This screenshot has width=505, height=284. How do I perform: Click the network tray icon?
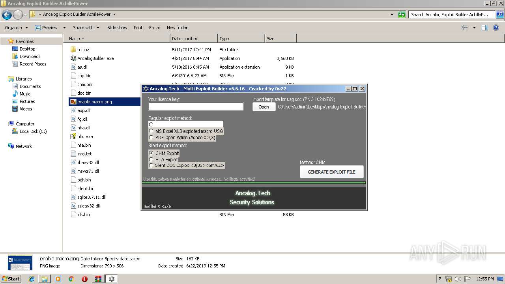click(449, 279)
